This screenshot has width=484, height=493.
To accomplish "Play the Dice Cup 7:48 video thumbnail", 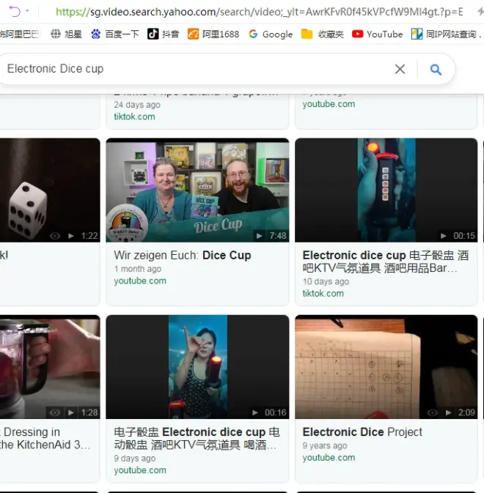I will 197,190.
